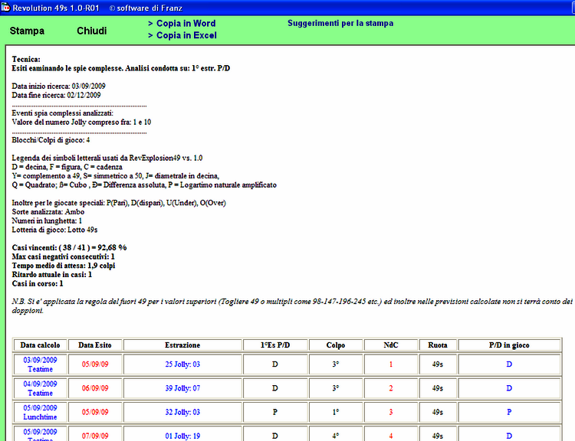Viewport: 575px width, 441px height.
Task: Click Data inizio ricerca 03/09/2009 line
Action: (x=59, y=86)
